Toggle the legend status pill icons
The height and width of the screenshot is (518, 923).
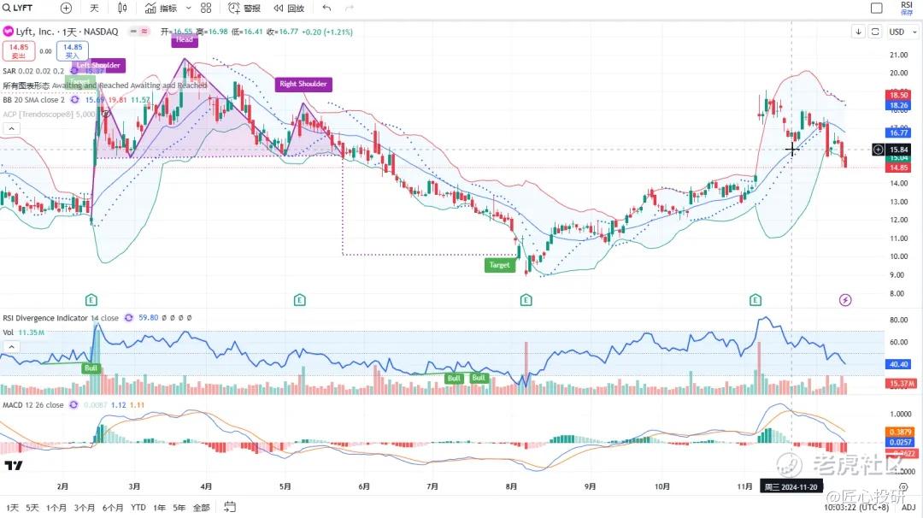[139, 31]
